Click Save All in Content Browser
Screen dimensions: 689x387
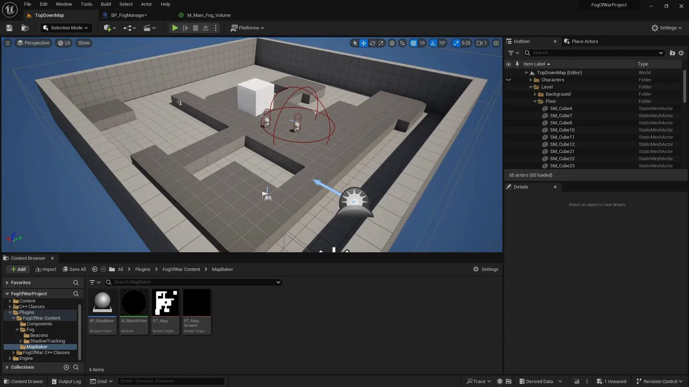[74, 269]
